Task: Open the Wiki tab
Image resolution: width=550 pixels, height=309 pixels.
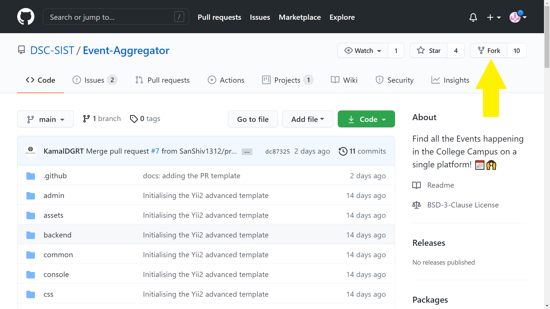Action: click(x=344, y=80)
